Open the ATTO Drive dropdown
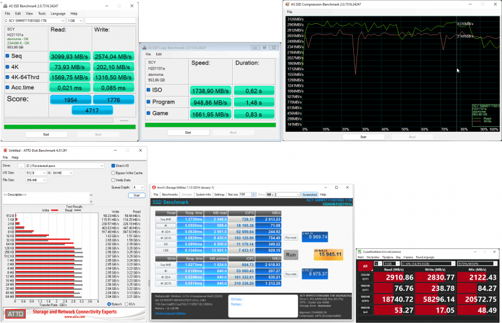 [x=65, y=166]
